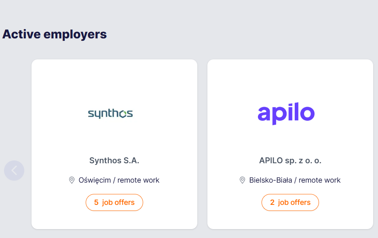Click the word 'employers' in the heading

pos(75,34)
